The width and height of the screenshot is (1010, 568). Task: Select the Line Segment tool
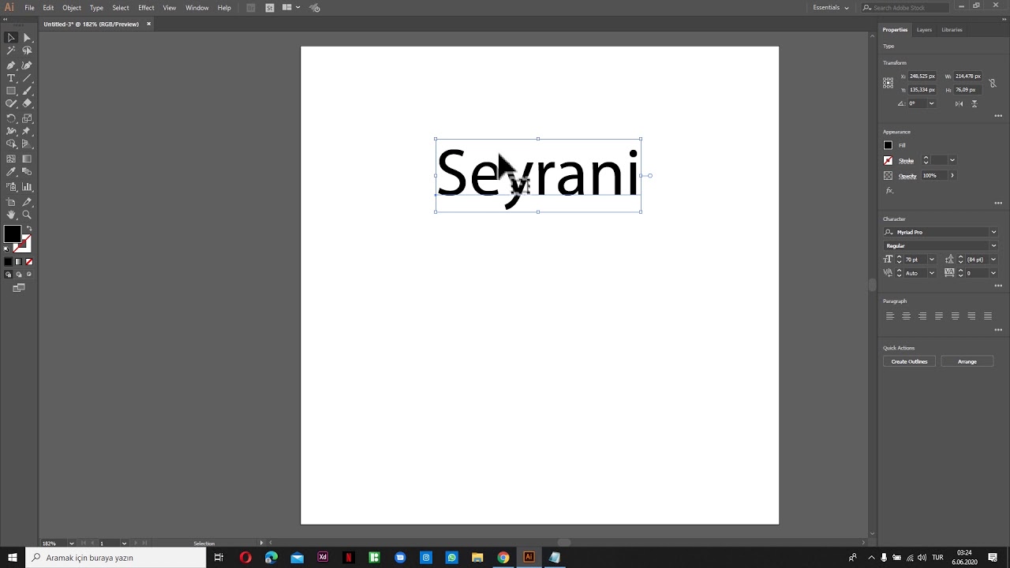[x=27, y=78]
